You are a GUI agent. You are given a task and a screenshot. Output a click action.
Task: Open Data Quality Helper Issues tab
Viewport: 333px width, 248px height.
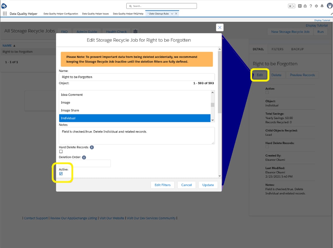(95, 14)
